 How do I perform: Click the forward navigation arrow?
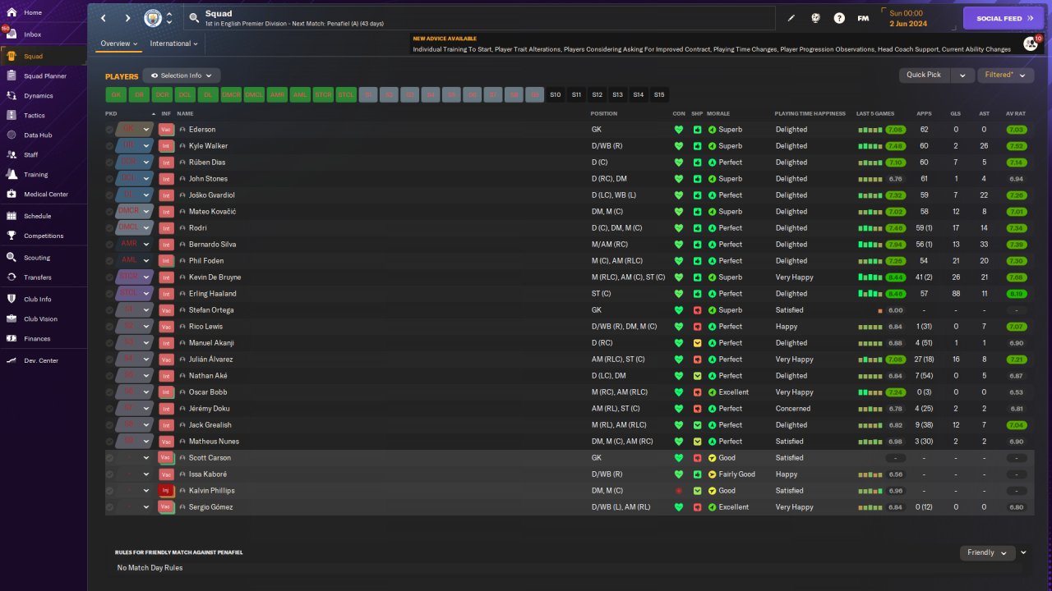(x=127, y=18)
